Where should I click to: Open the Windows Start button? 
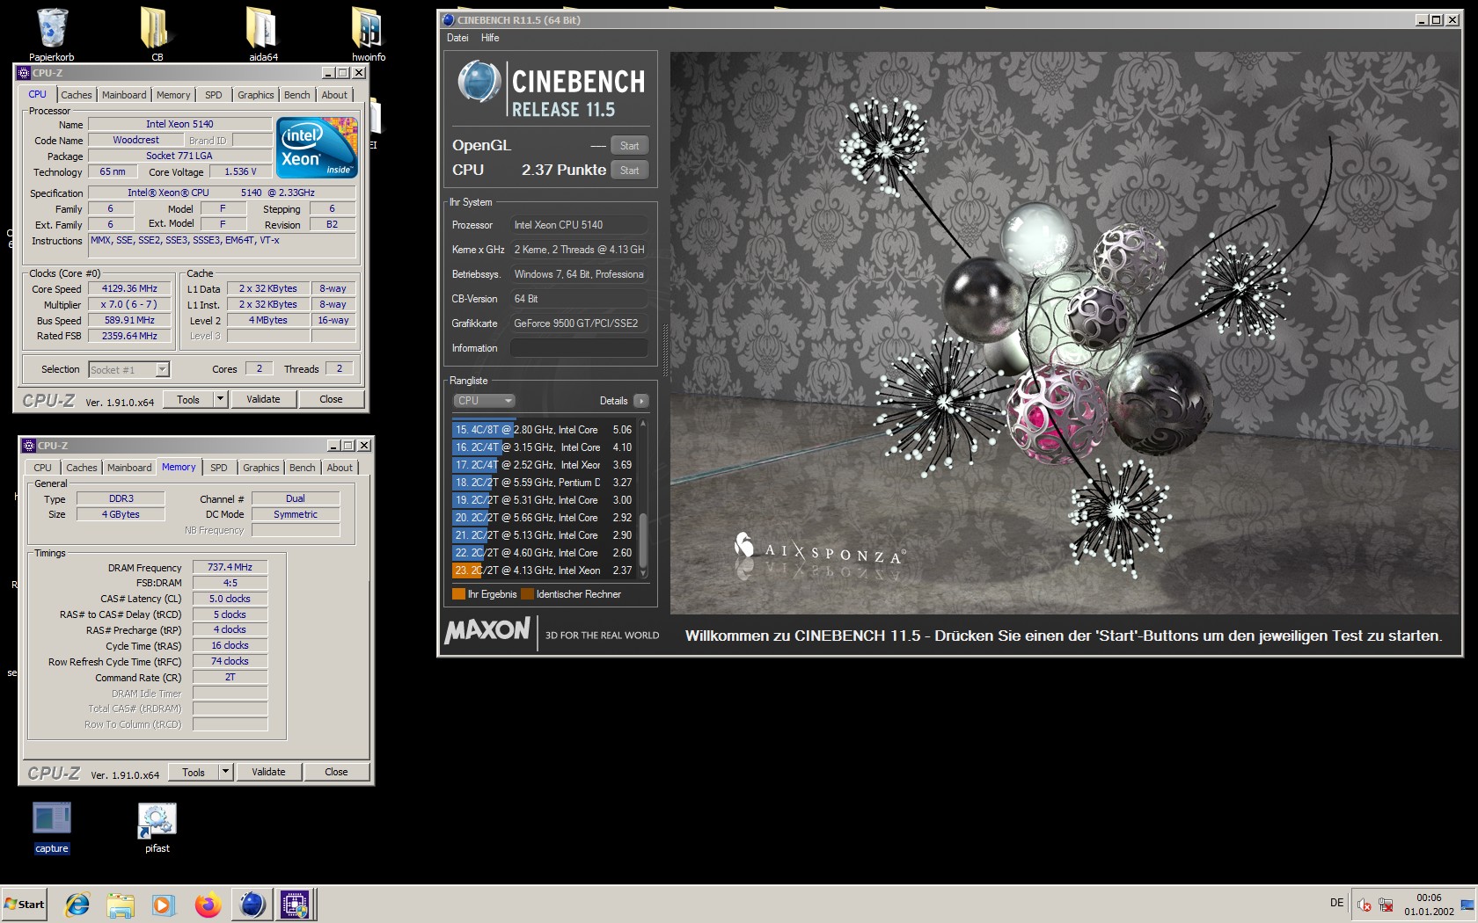tap(25, 905)
